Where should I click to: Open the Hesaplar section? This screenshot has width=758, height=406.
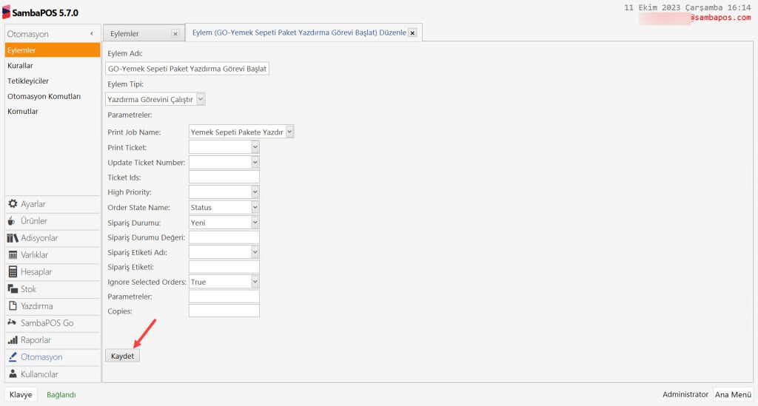tap(53, 272)
